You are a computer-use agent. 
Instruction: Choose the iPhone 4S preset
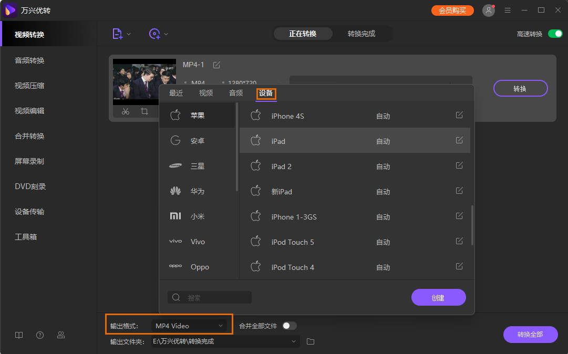pos(355,116)
